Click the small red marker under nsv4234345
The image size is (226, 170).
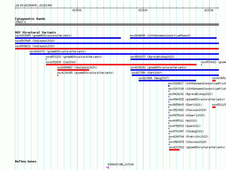(x=58, y=75)
